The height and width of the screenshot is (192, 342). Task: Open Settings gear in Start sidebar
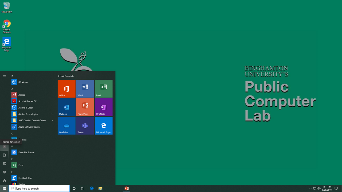[4, 172]
